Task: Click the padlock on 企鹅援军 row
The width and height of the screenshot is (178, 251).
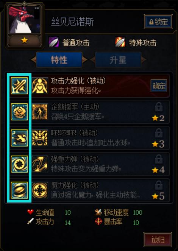Action: 159,107
